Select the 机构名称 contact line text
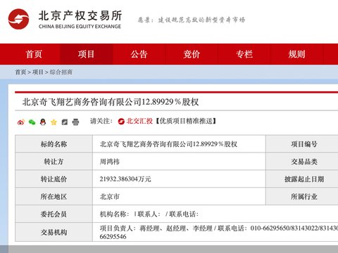This screenshot has height=253, width=338. [149, 214]
